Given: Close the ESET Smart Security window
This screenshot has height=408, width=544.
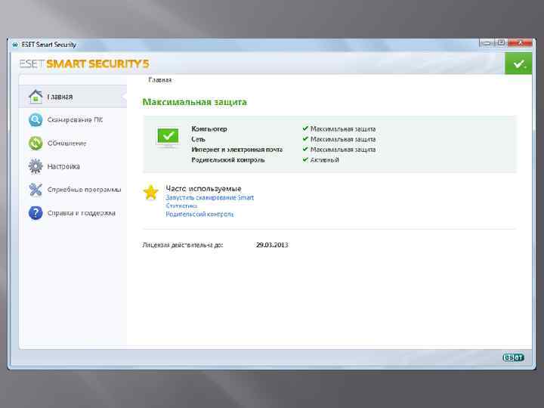Looking at the screenshot, I should [x=520, y=43].
